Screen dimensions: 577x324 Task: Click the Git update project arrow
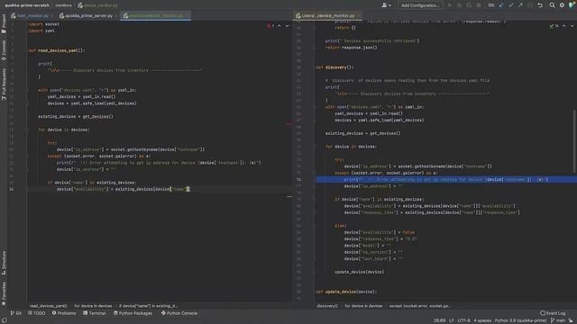pyautogui.click(x=501, y=5)
